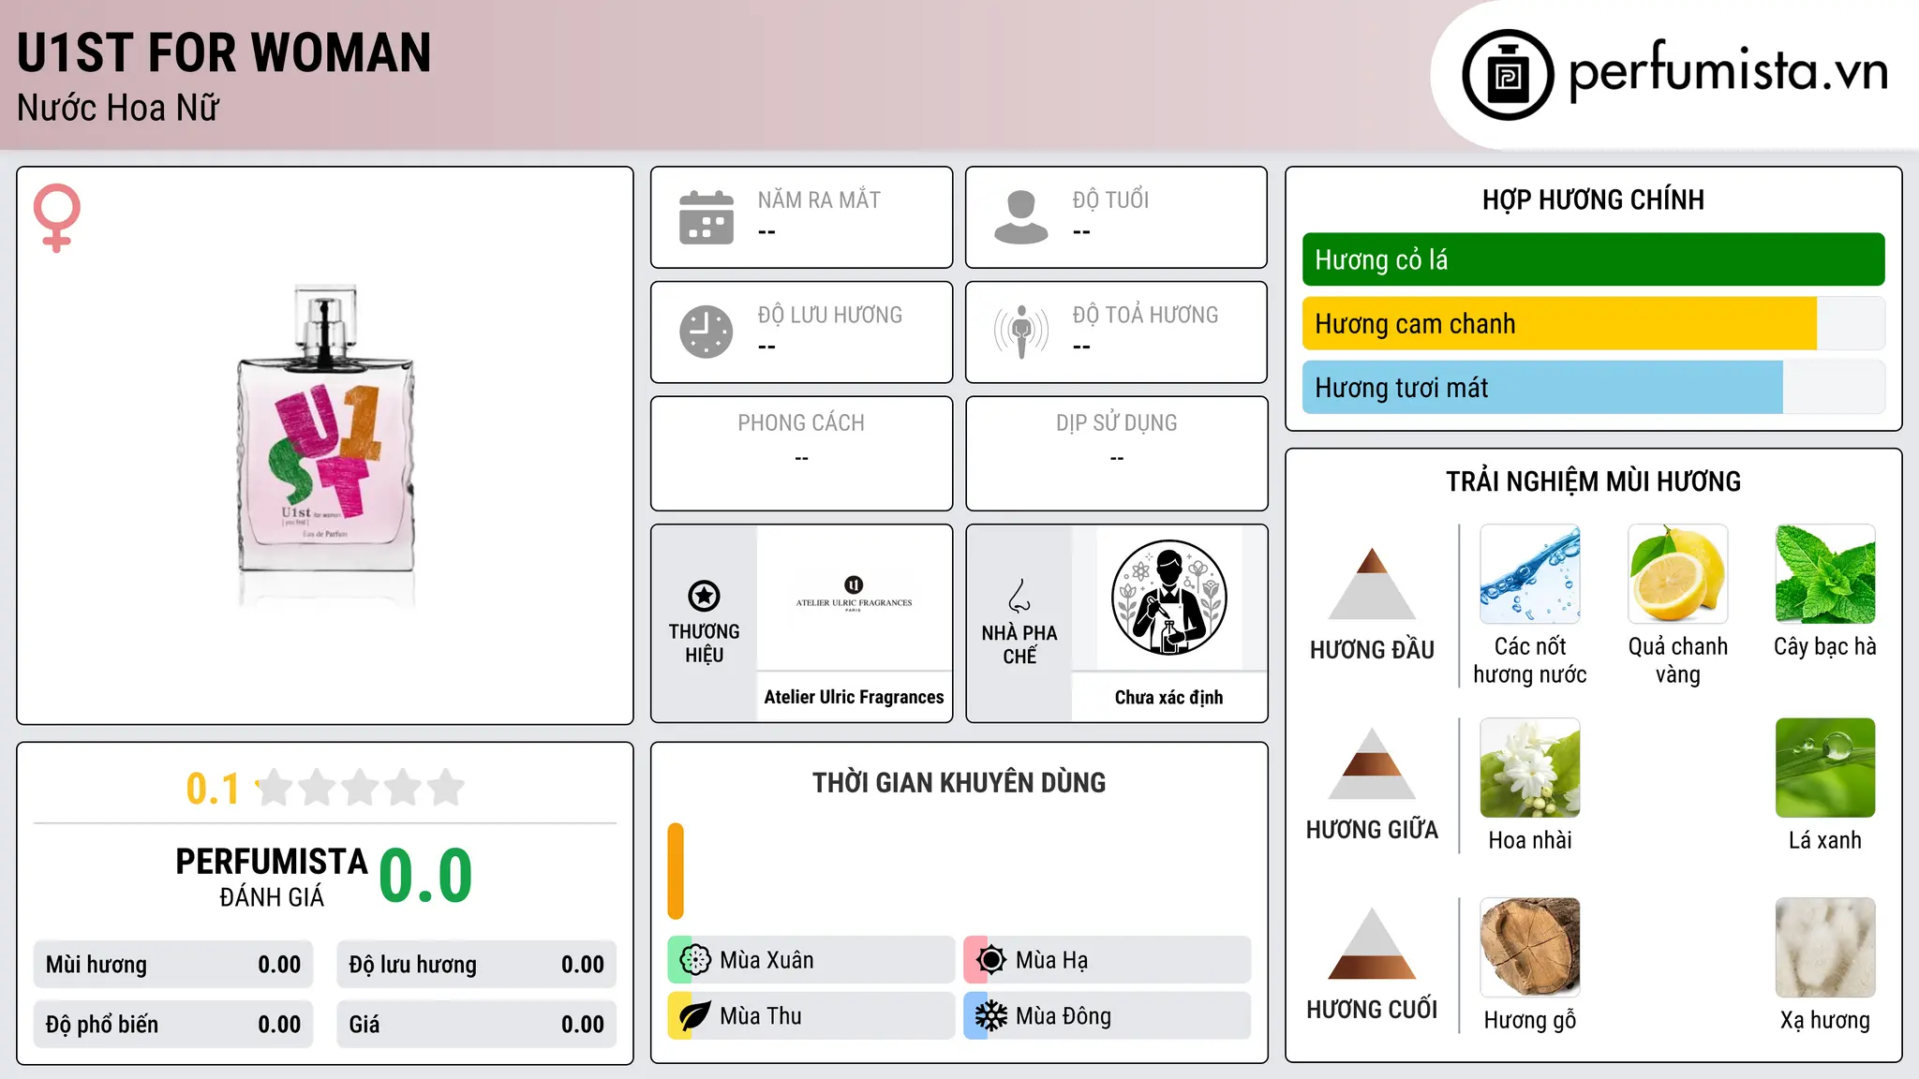Viewport: 1919px width, 1079px height.
Task: Open the U1st perfume bottle image
Action: pos(325,445)
